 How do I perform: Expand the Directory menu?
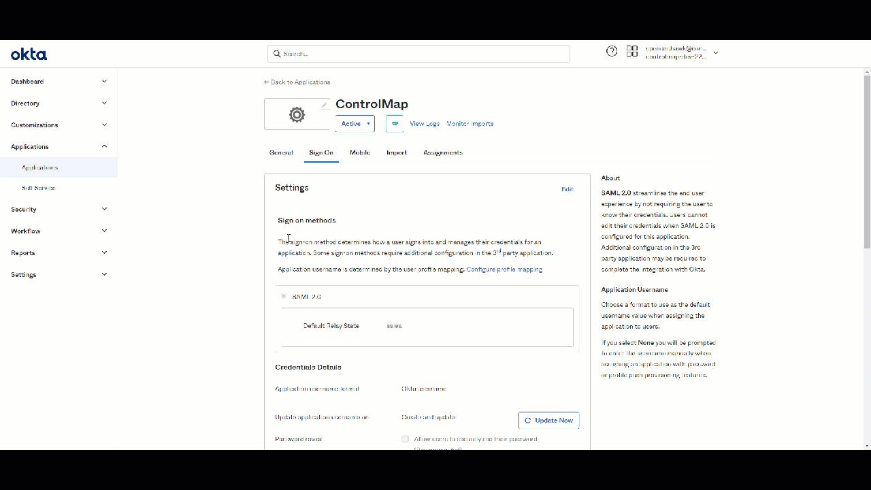pyautogui.click(x=59, y=103)
